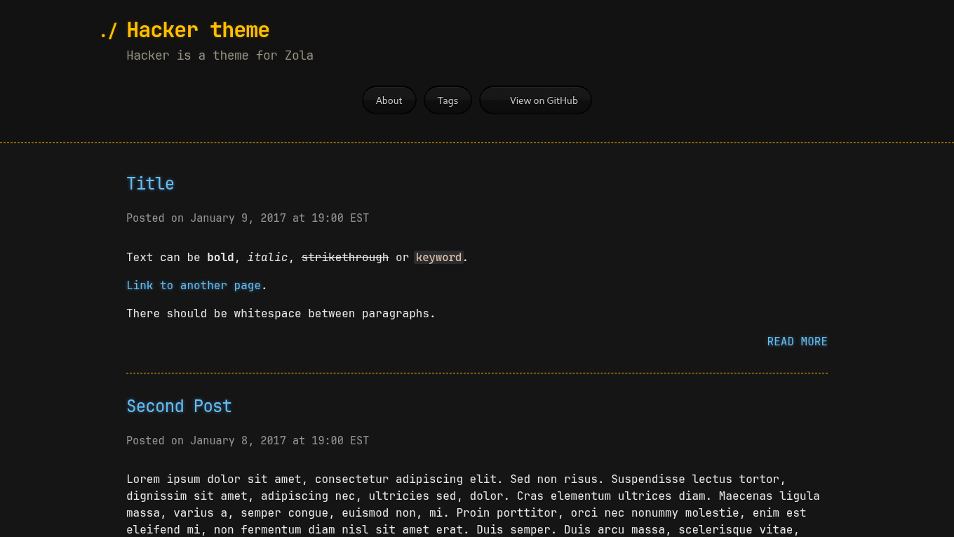Image resolution: width=954 pixels, height=537 pixels.
Task: Click the January 9 posted date
Action: (247, 218)
